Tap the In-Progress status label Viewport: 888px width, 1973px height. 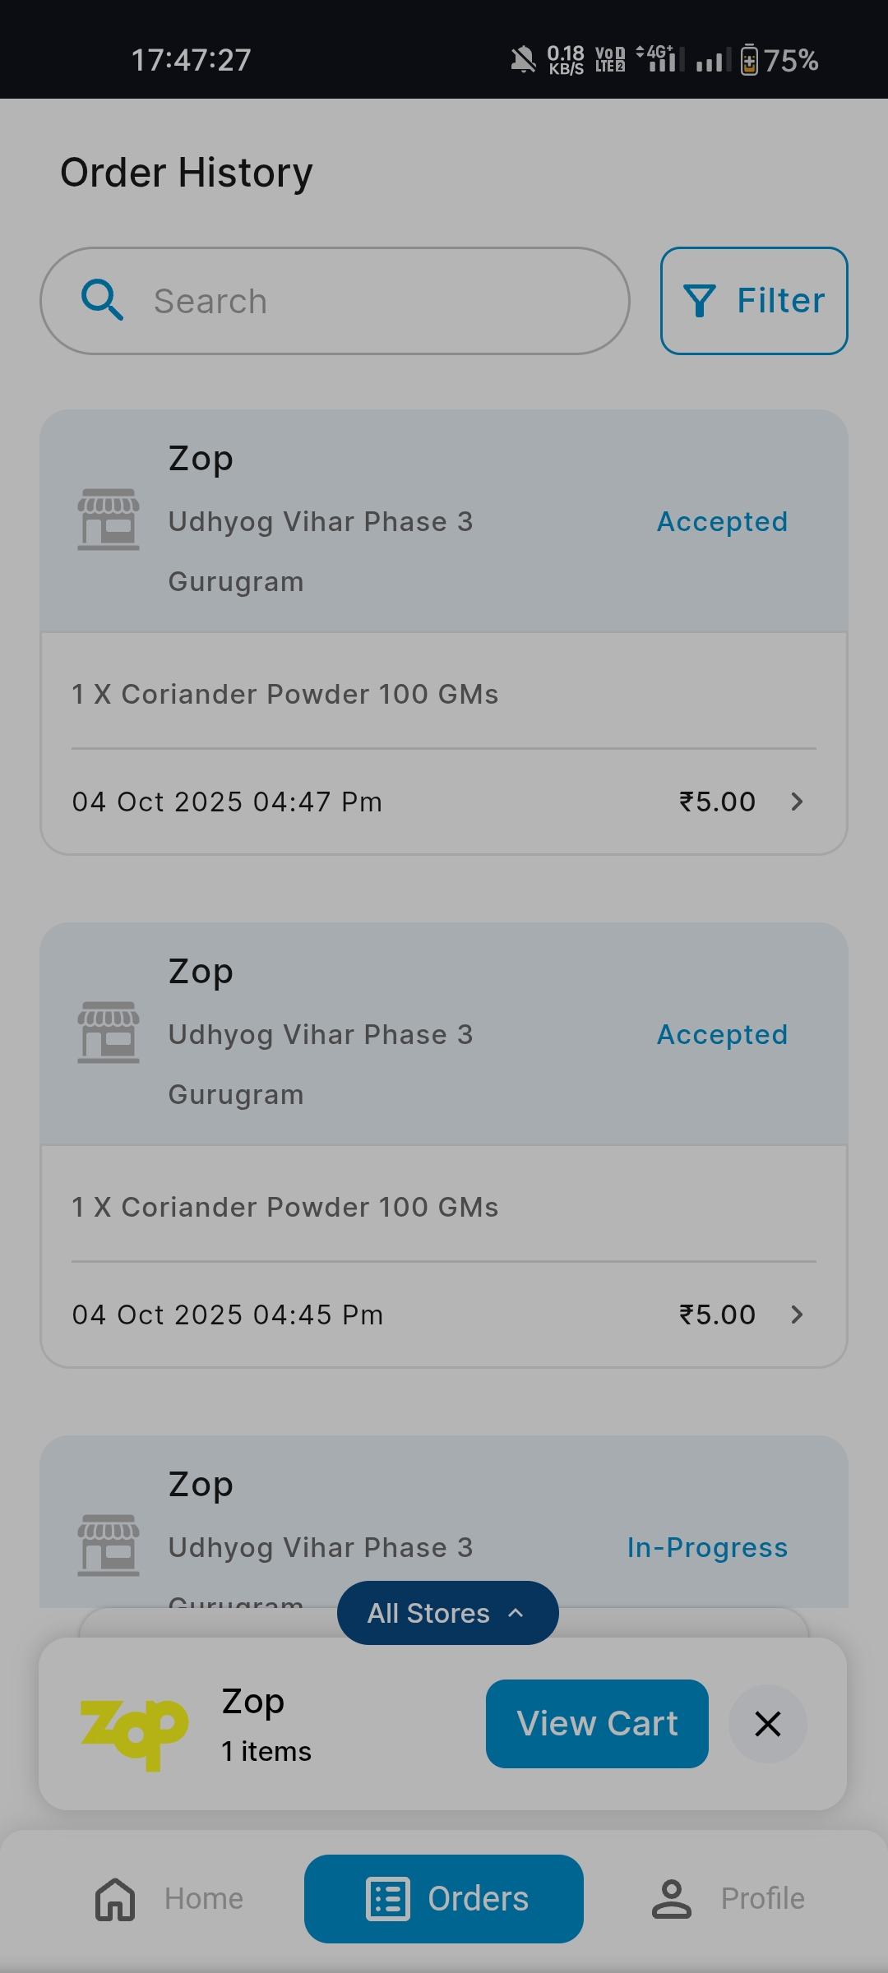tap(707, 1548)
